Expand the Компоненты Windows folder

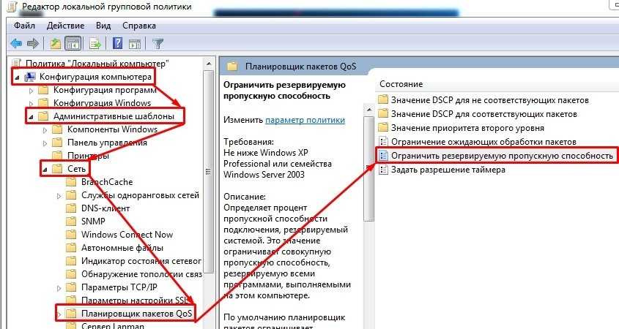point(44,129)
